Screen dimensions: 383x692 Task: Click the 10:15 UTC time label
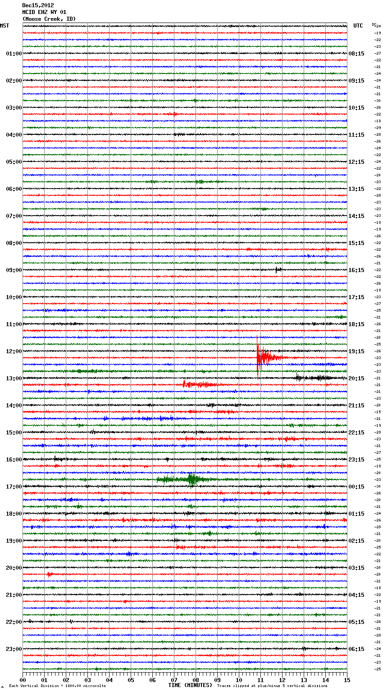coord(356,108)
